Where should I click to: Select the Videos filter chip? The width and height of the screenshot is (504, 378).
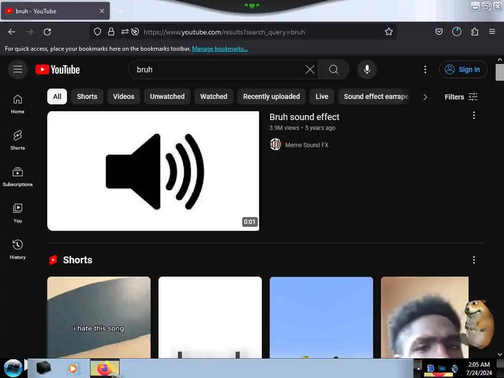[124, 96]
